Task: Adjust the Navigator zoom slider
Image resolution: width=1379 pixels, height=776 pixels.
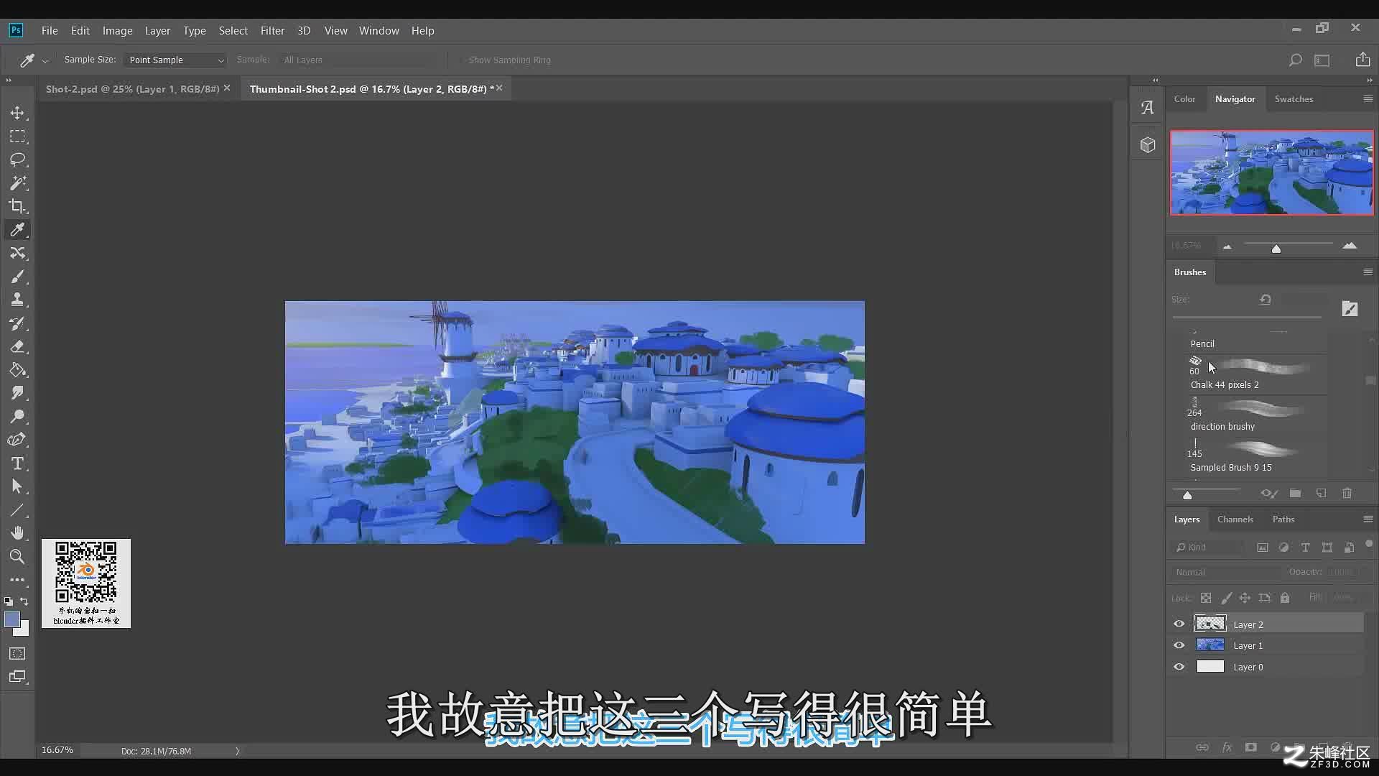Action: (1276, 249)
